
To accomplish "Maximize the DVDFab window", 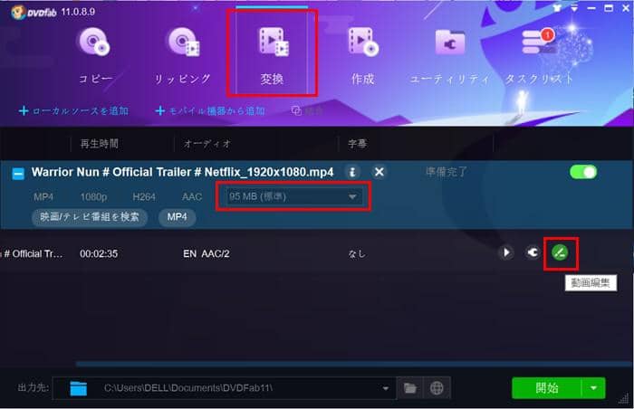I will pos(609,8).
